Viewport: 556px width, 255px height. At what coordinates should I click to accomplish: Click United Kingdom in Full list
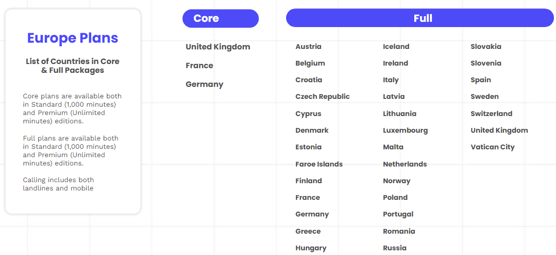[499, 131]
